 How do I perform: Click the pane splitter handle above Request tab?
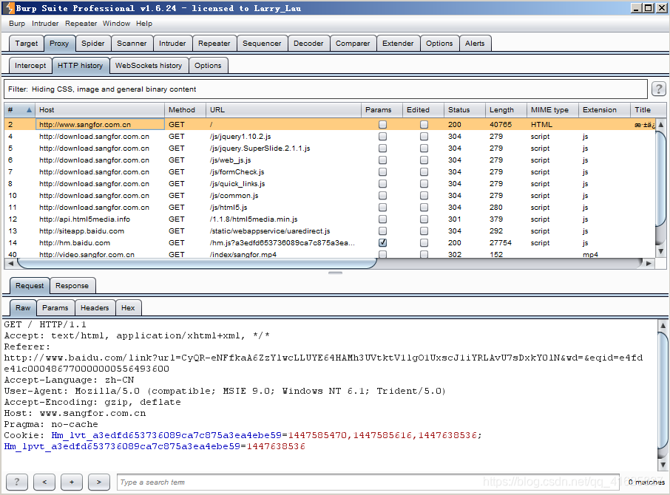point(336,273)
